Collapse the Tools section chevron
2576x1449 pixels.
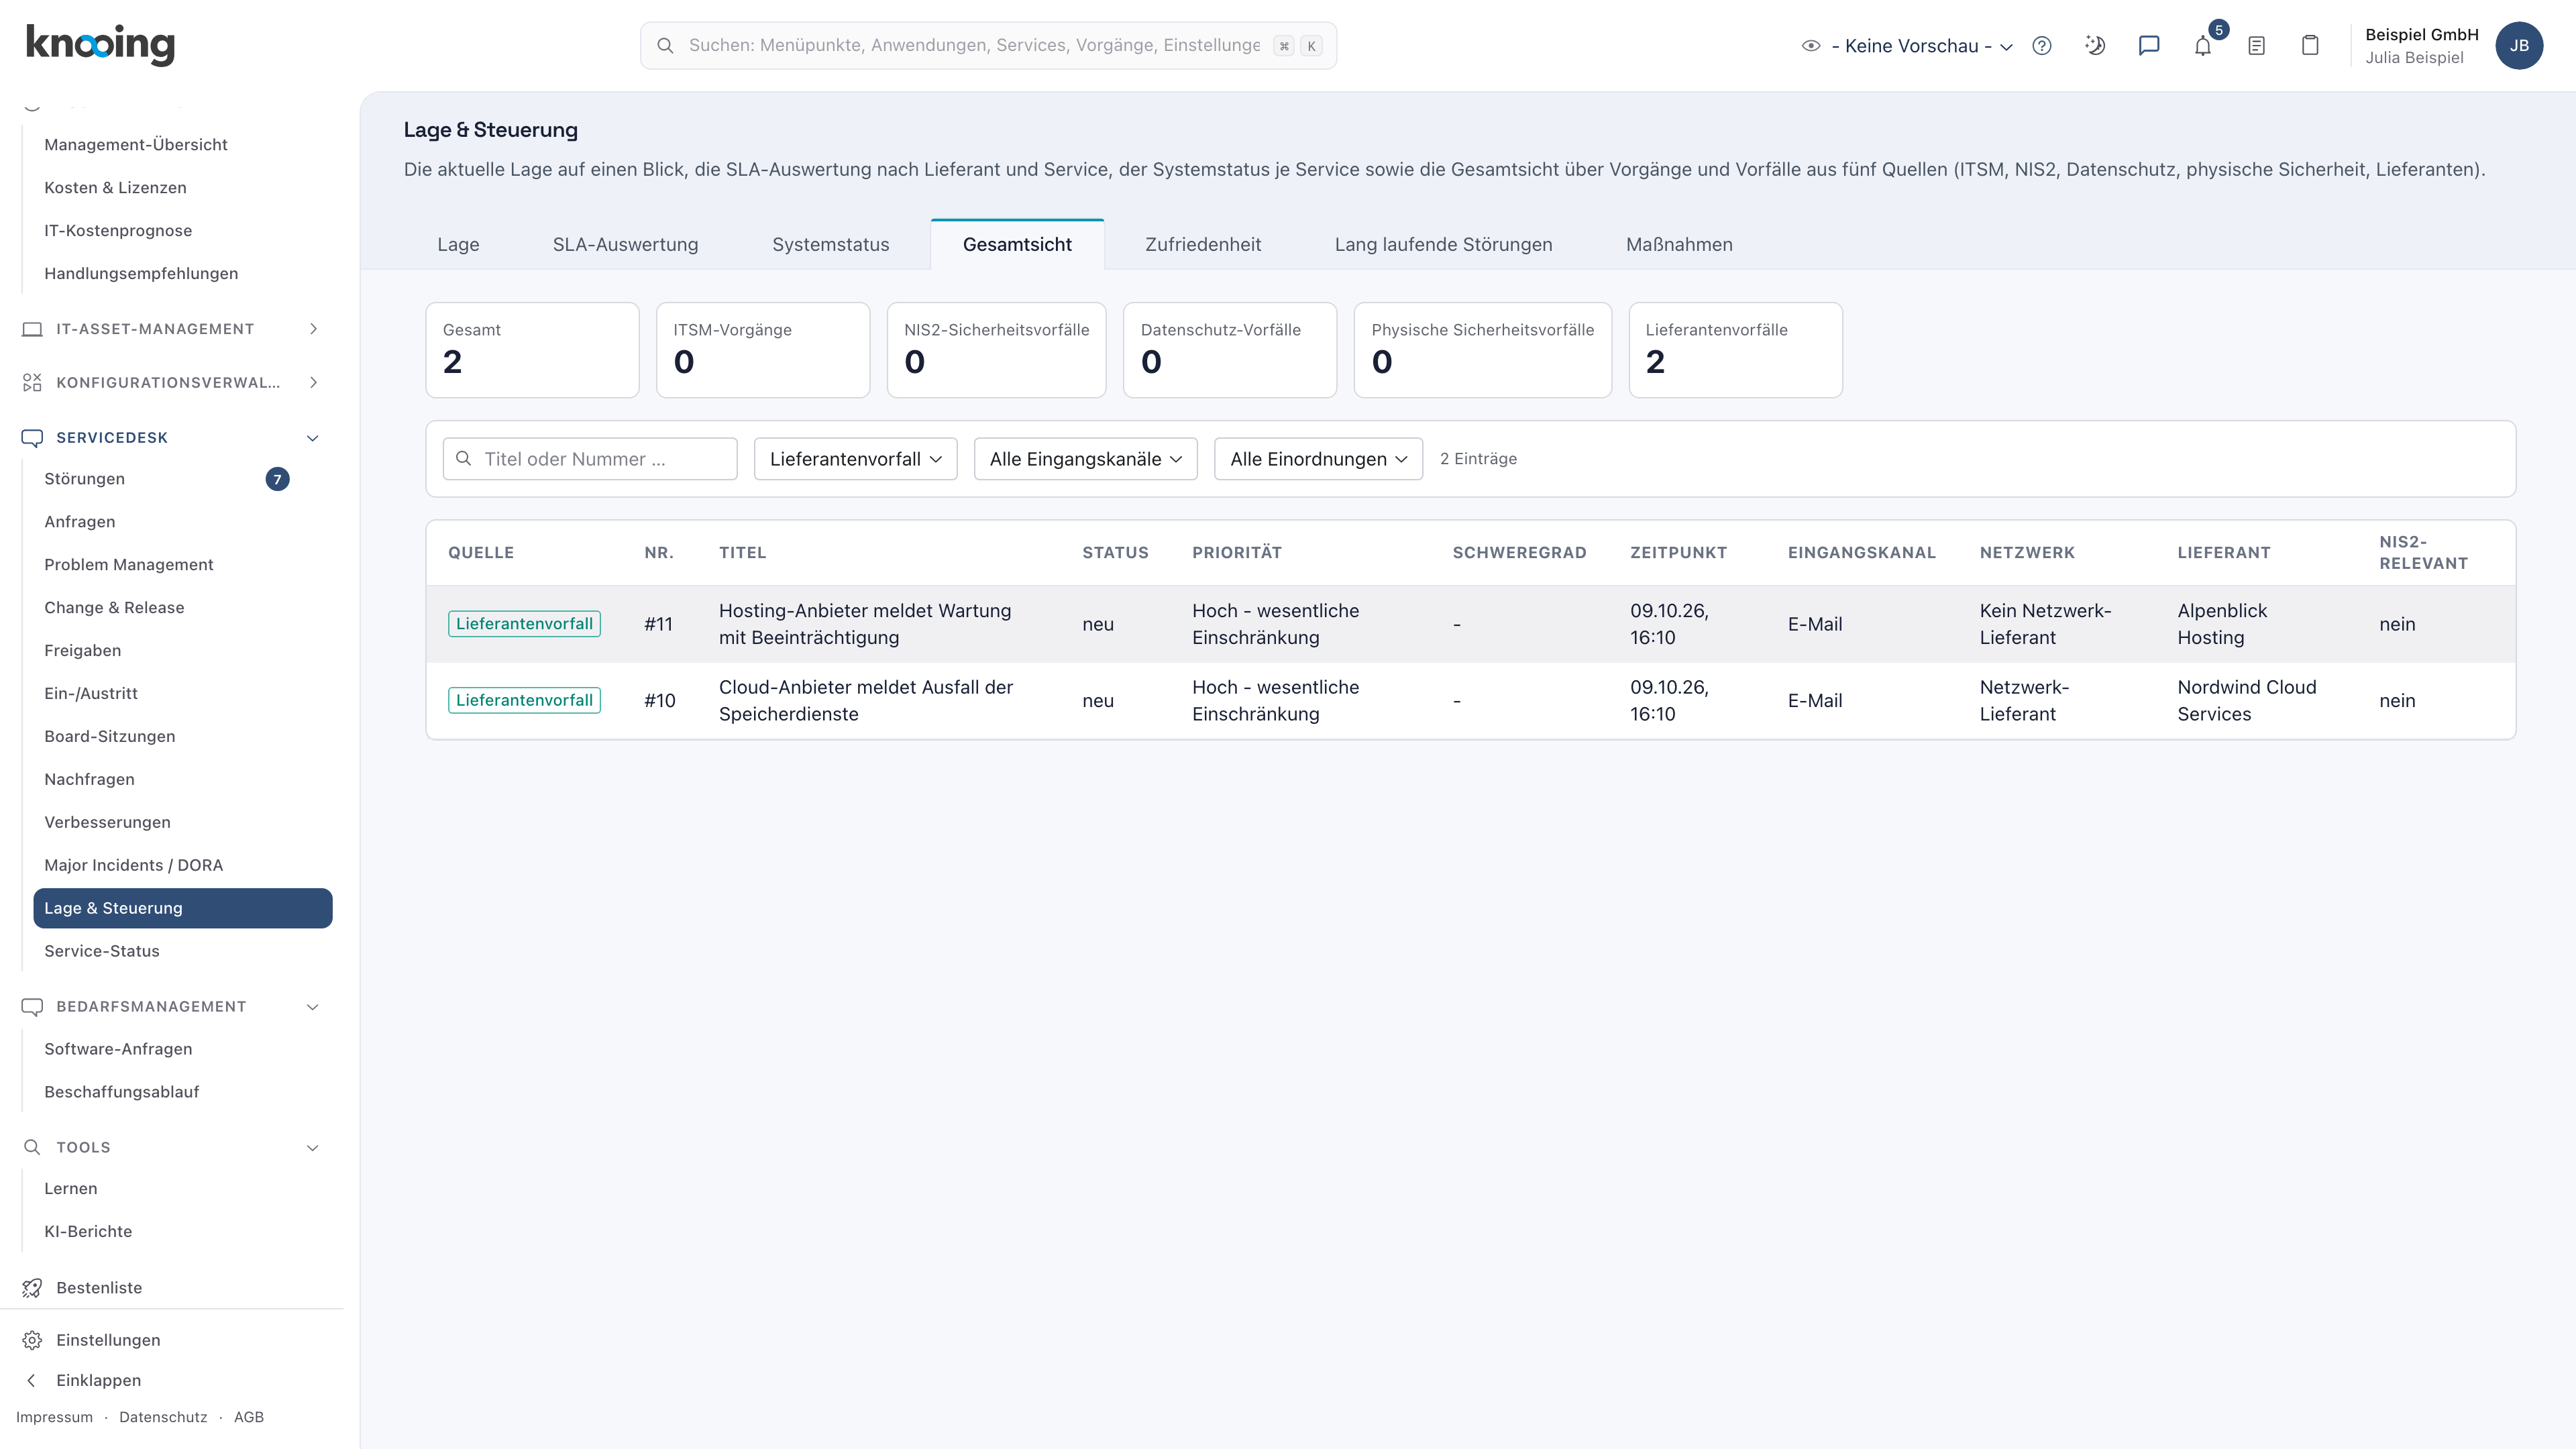coord(313,1147)
